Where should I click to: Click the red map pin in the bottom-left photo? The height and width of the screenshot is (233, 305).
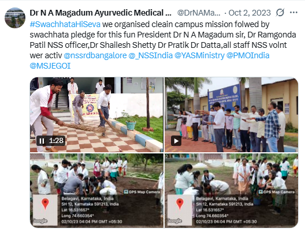pyautogui.click(x=45, y=204)
